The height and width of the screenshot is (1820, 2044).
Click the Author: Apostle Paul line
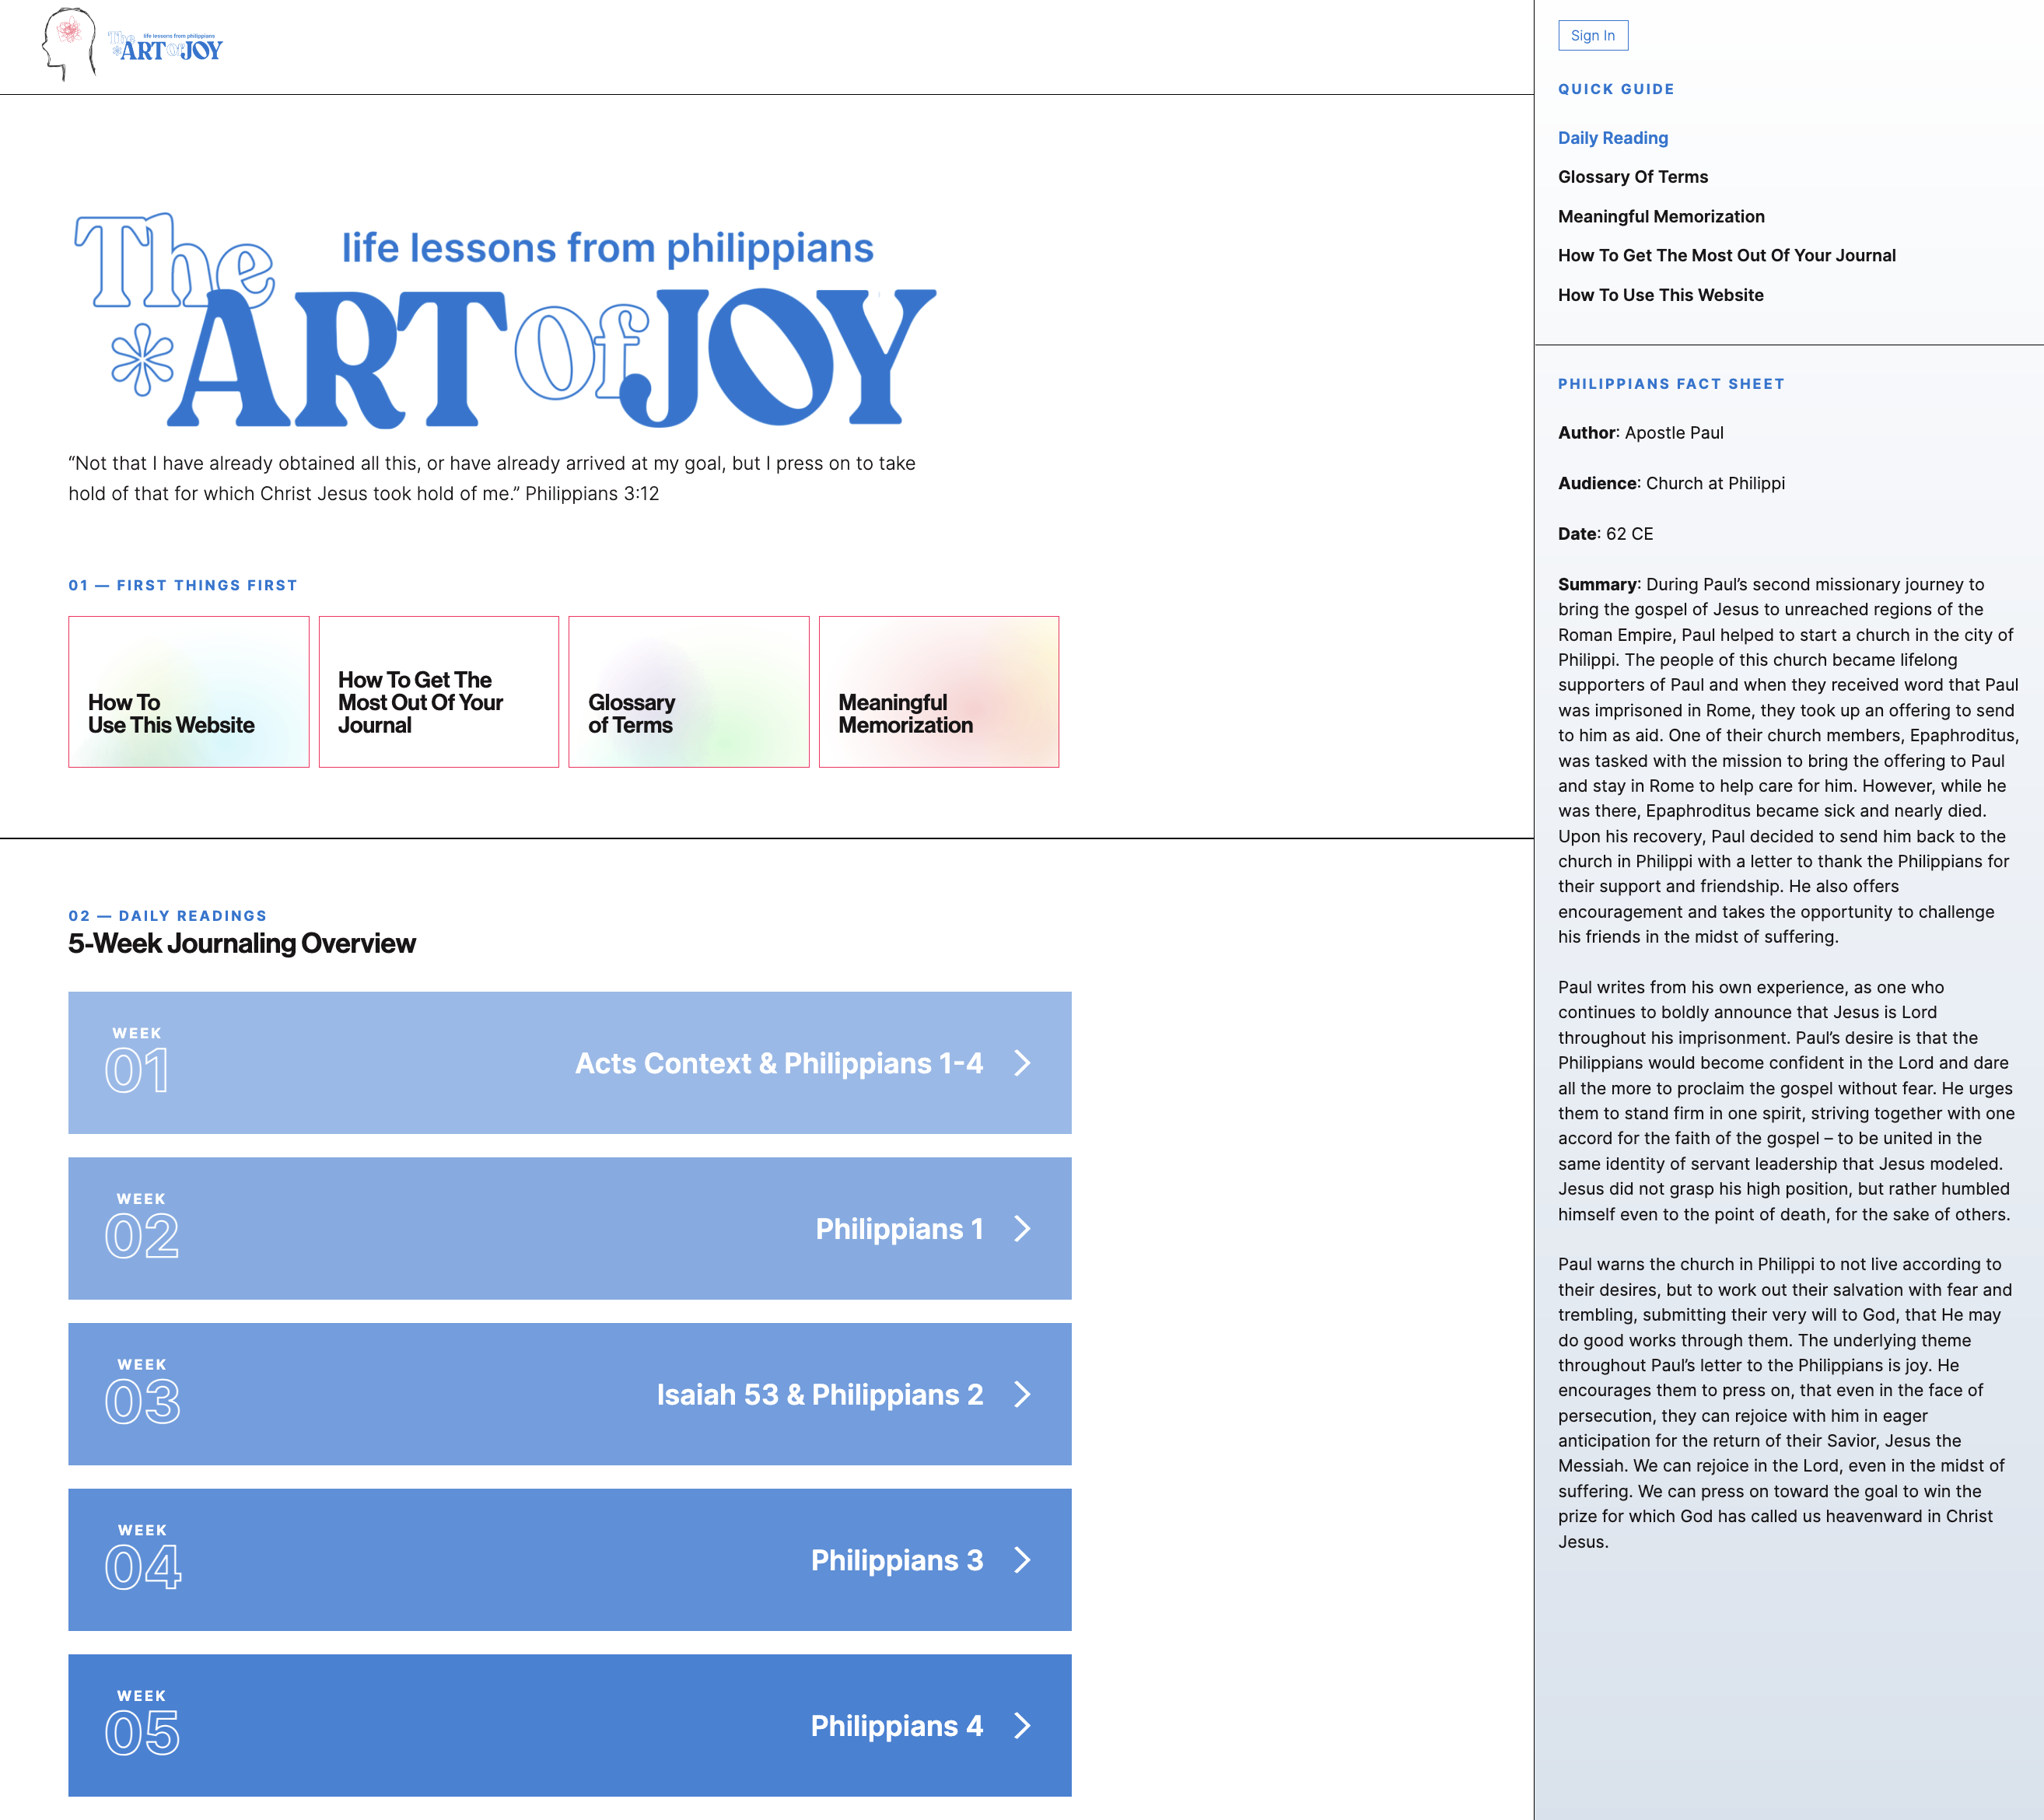pos(1641,433)
